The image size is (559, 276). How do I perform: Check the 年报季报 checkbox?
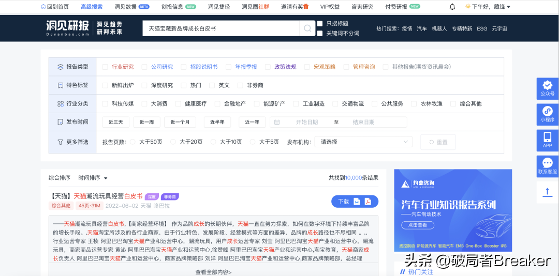click(228, 67)
